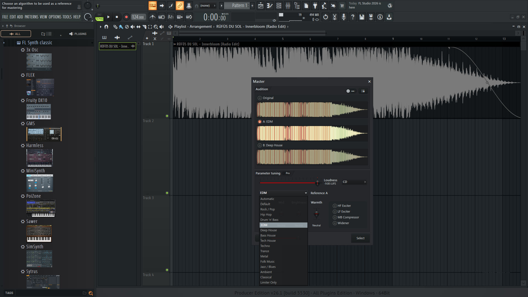This screenshot has width=528, height=297.
Task: Open the Piano roll icon
Action: click(x=270, y=5)
